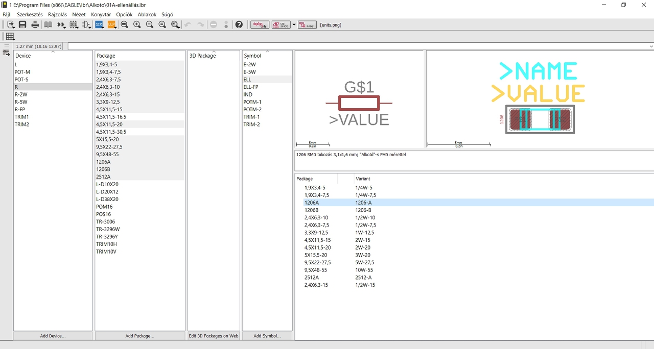Click the Symbol column header
The image size is (654, 349).
tap(267, 56)
